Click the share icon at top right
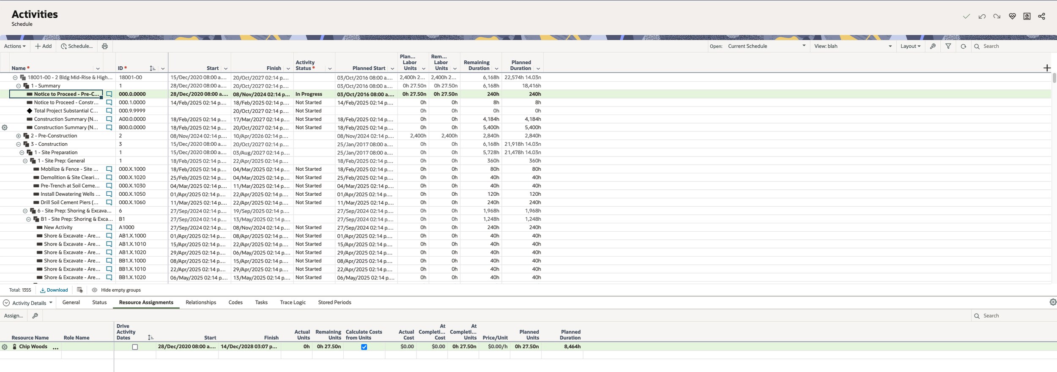The image size is (1057, 372). pyautogui.click(x=1041, y=16)
